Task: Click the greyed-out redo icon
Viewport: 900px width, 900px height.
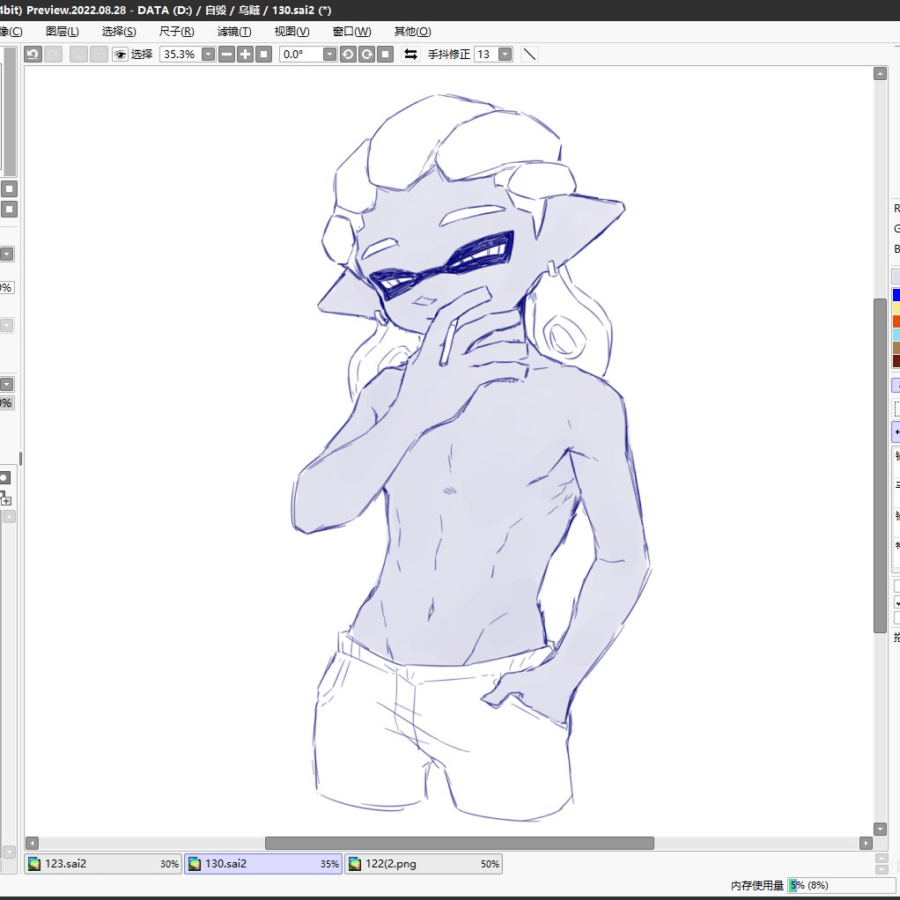Action: [x=53, y=54]
